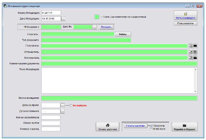Viewport: 206px width, 140px height.
Task: Maximize the Исходящая корреспонденция window
Action: [193, 6]
